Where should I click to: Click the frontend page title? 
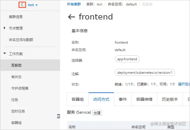pos(96,17)
